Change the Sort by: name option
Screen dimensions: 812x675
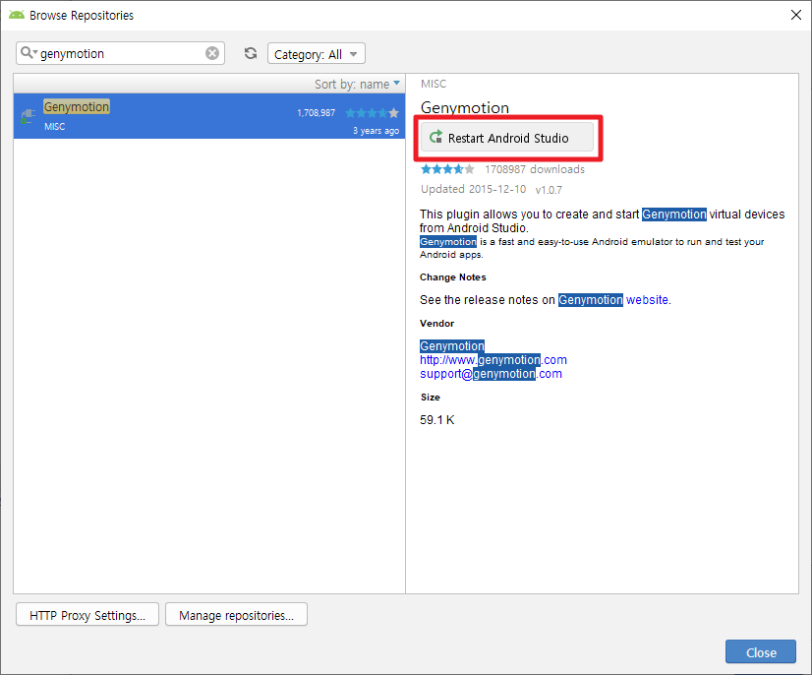coord(357,84)
